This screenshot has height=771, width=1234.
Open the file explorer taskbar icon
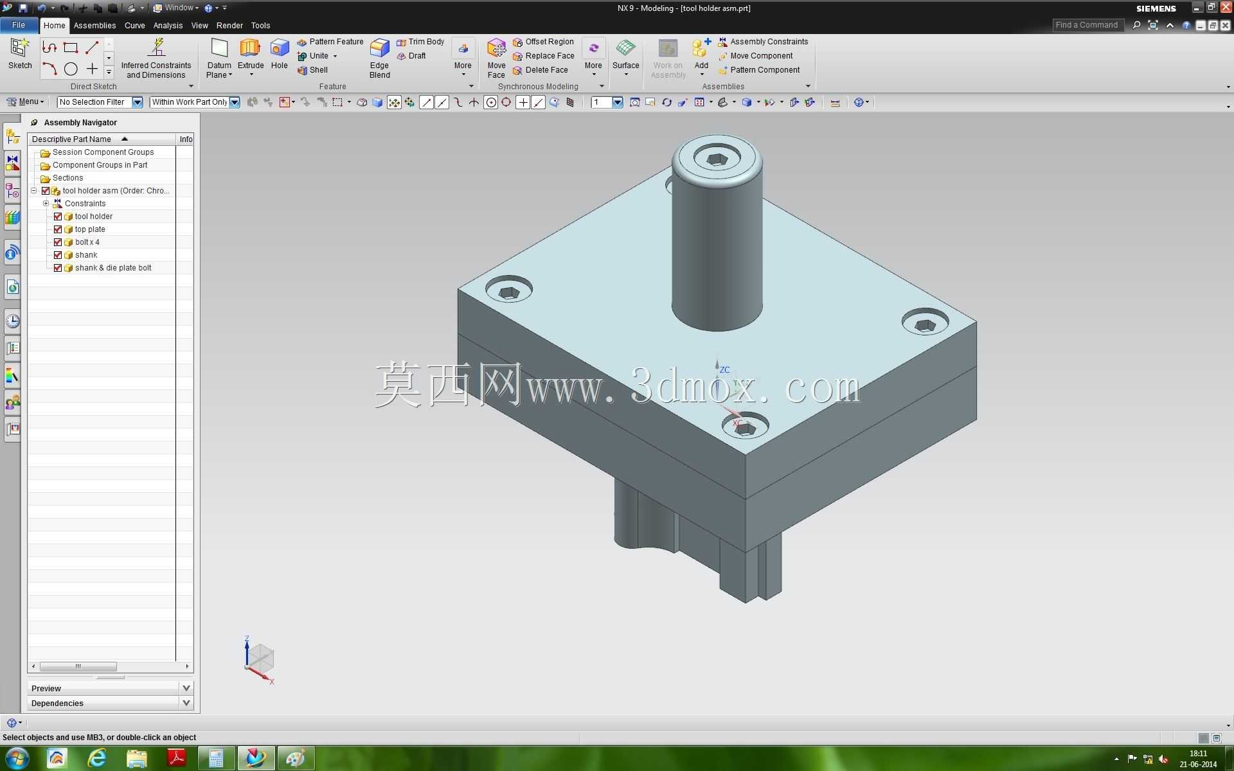pyautogui.click(x=136, y=758)
